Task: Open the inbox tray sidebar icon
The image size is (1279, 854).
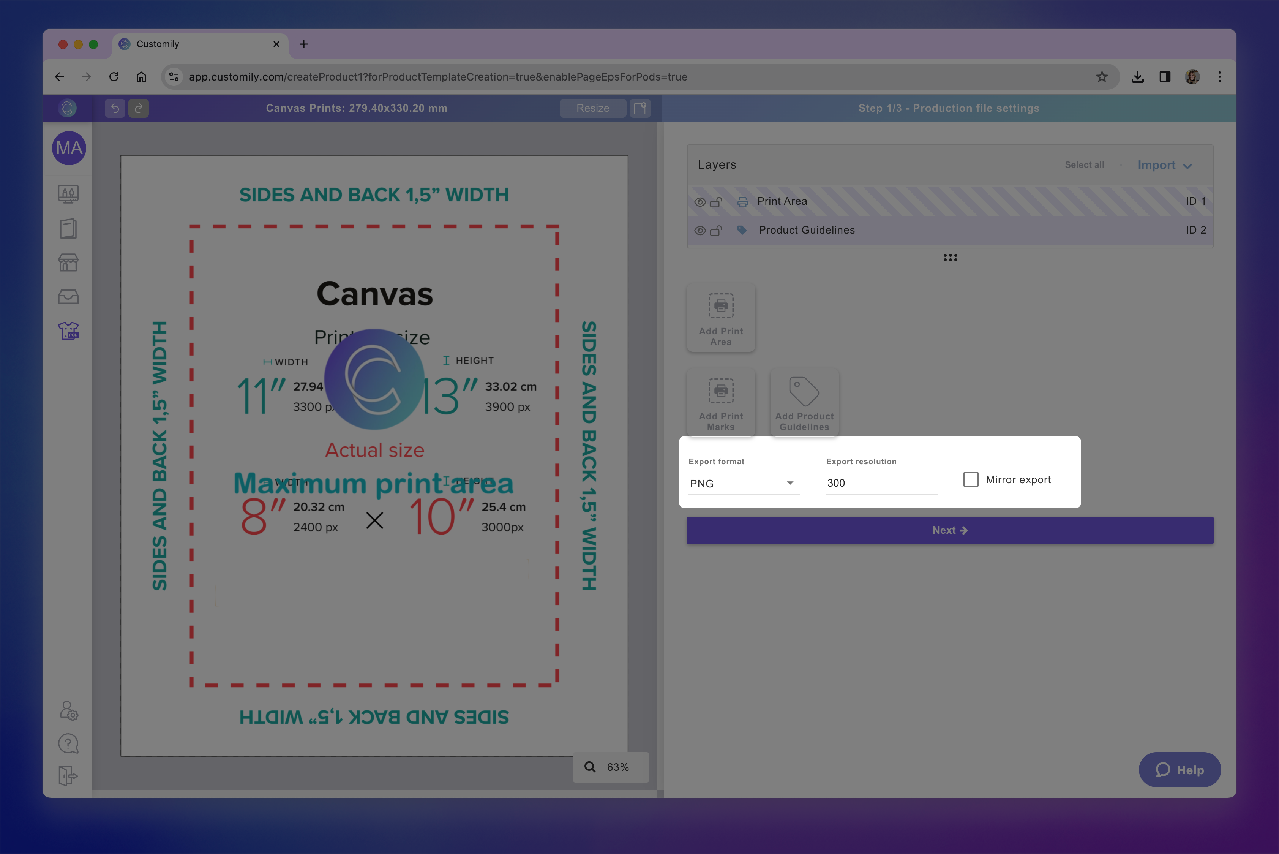Action: pyautogui.click(x=69, y=297)
